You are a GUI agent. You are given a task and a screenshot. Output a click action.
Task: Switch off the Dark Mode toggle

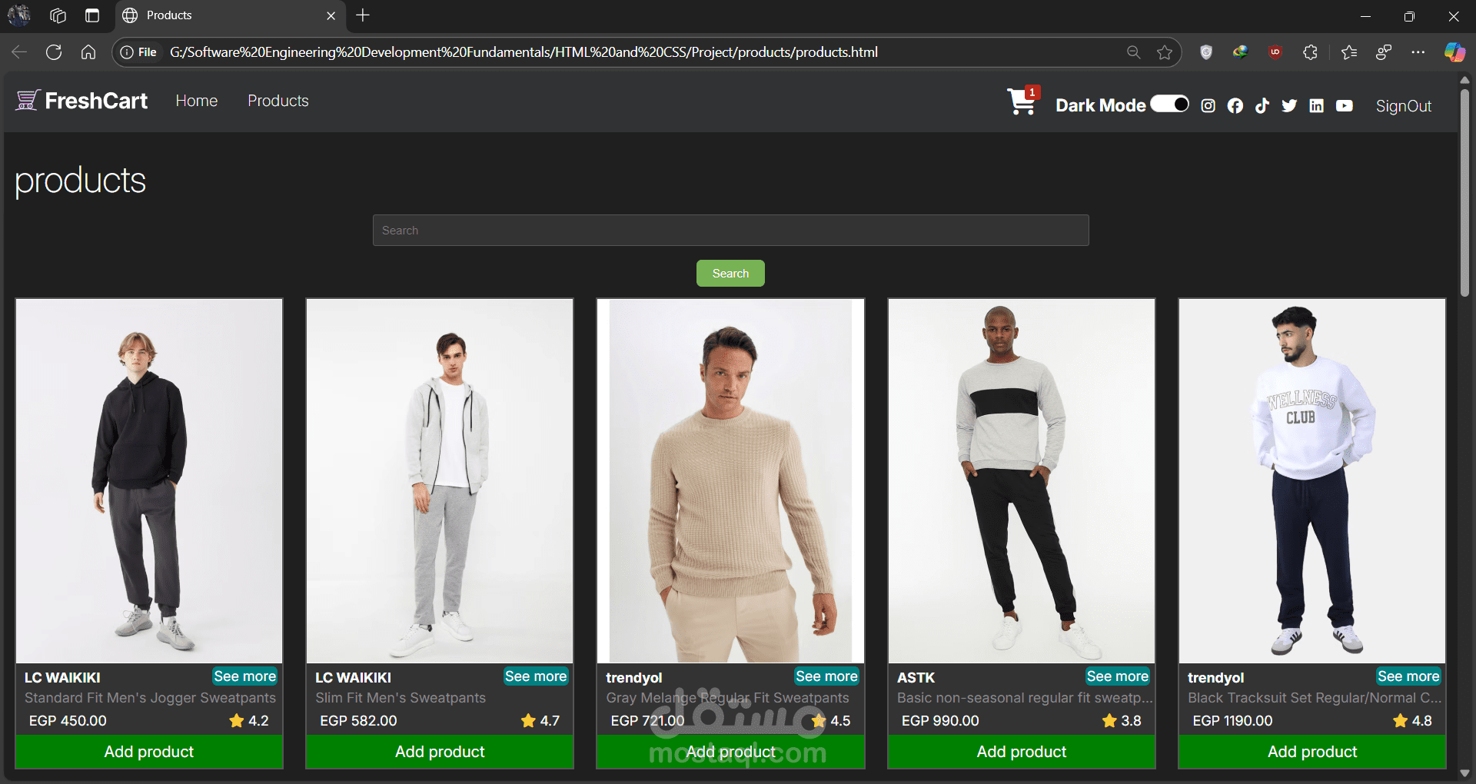1169,104
